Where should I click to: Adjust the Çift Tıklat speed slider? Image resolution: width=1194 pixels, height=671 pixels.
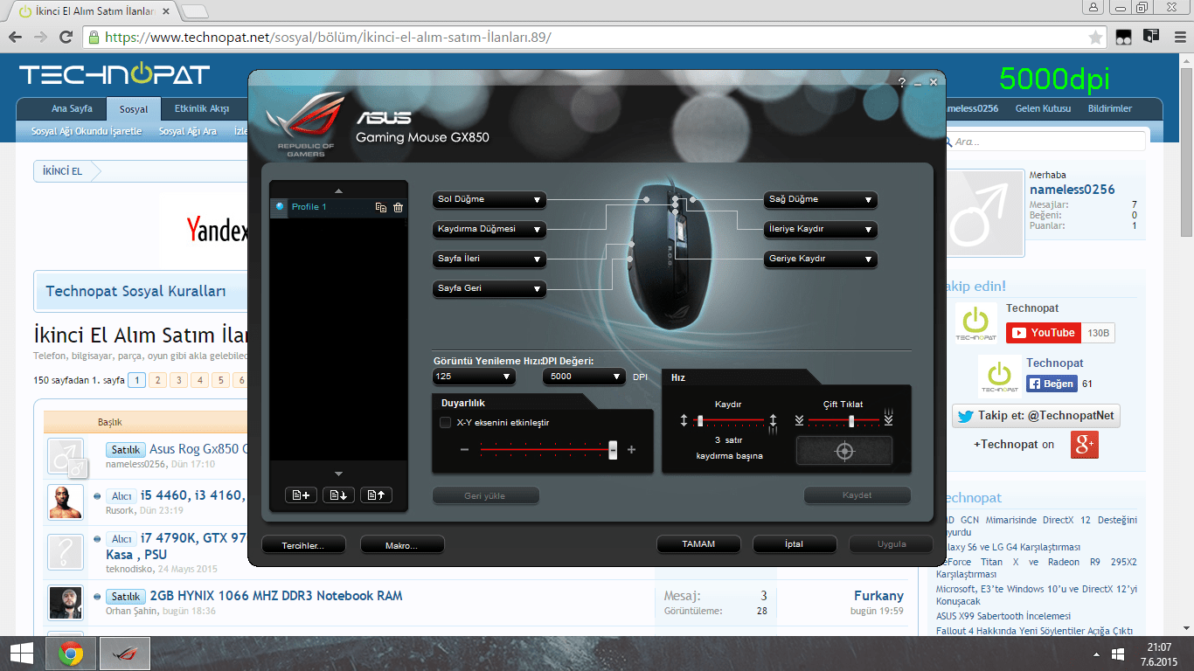(x=851, y=421)
